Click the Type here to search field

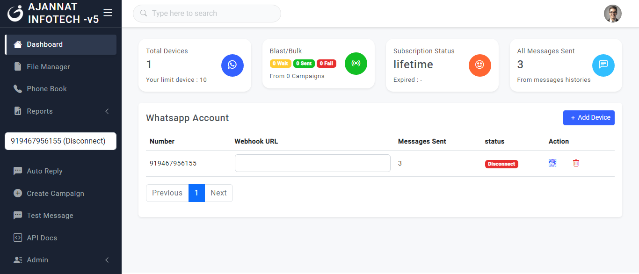tap(206, 13)
